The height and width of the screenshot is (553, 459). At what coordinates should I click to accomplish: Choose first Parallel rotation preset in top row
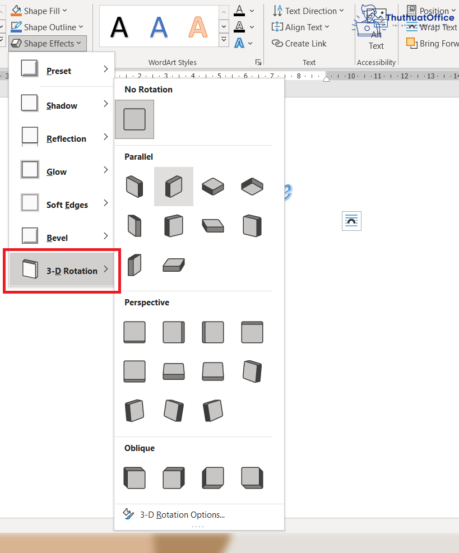(x=135, y=187)
